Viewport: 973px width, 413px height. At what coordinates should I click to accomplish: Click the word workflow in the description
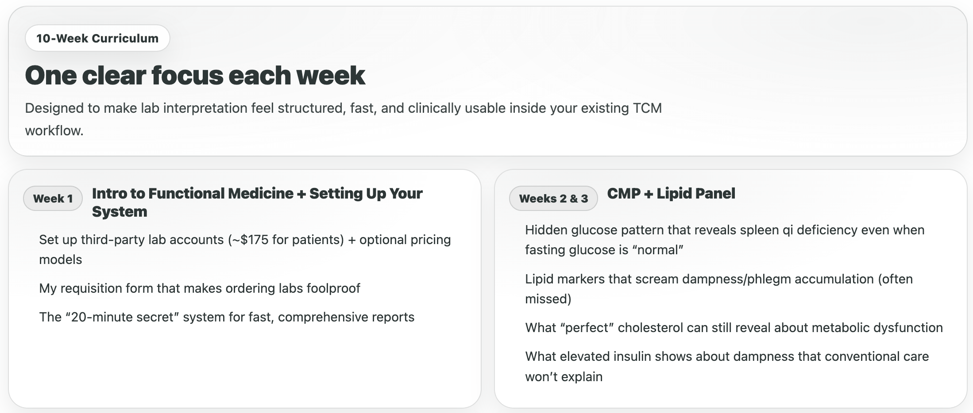tap(54, 131)
